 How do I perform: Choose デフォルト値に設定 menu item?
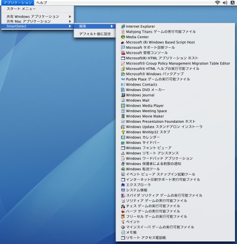coord(95,34)
